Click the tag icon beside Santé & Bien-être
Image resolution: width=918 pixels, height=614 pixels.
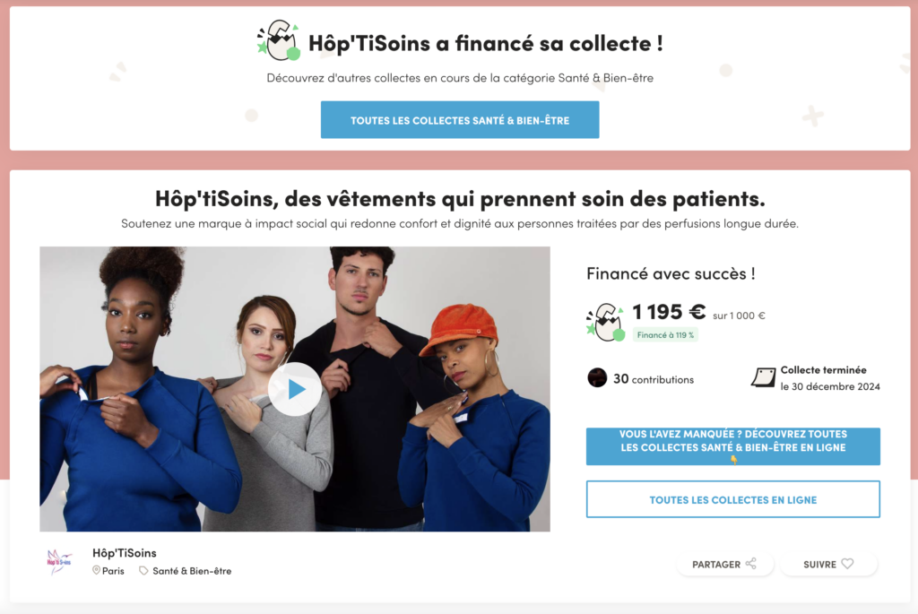coord(143,571)
